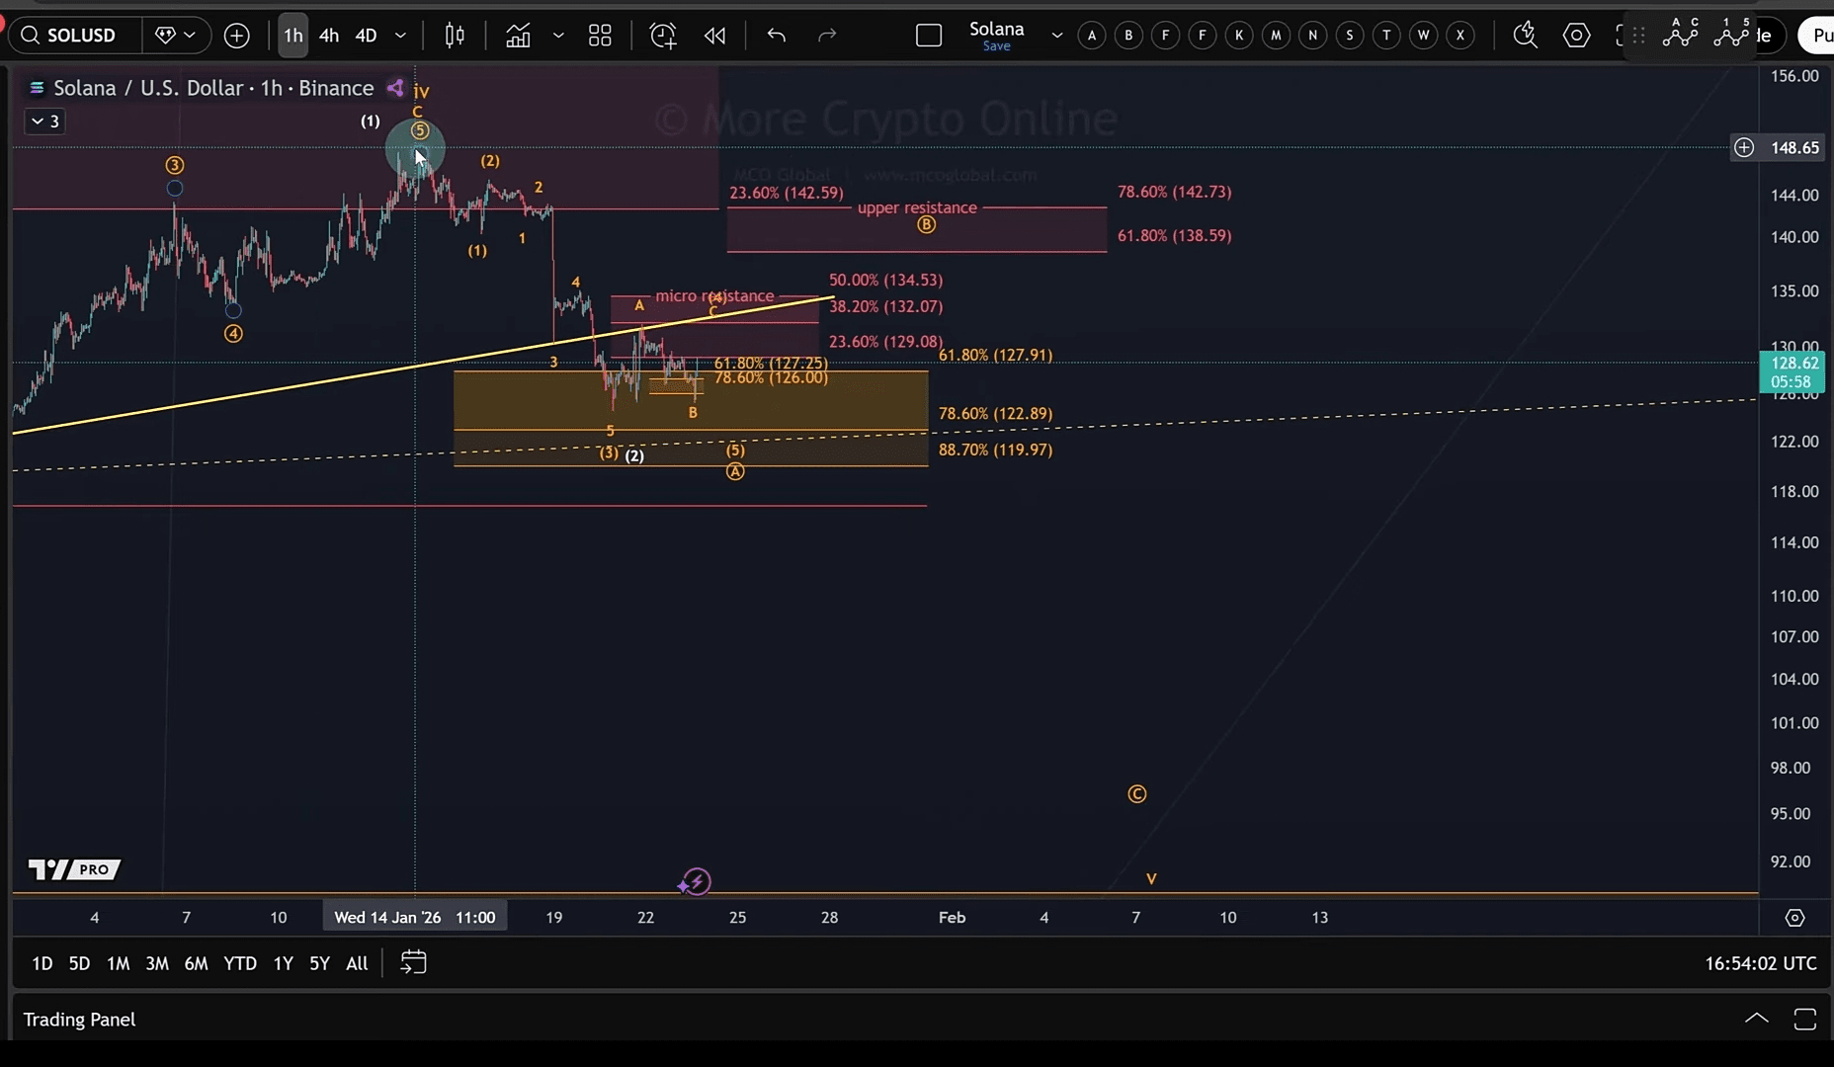Click the lightning event marker on chart
Screen dimensions: 1834x1067
[x=697, y=881]
